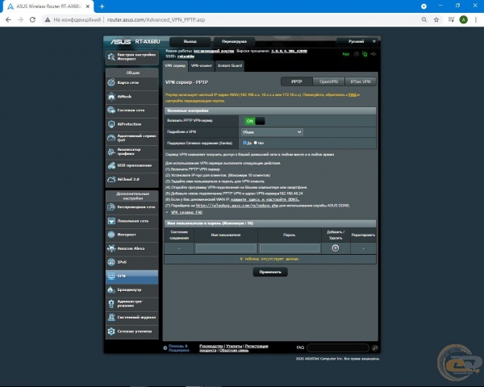484x387 pixels.
Task: Go back in browser history
Action: tap(8, 19)
